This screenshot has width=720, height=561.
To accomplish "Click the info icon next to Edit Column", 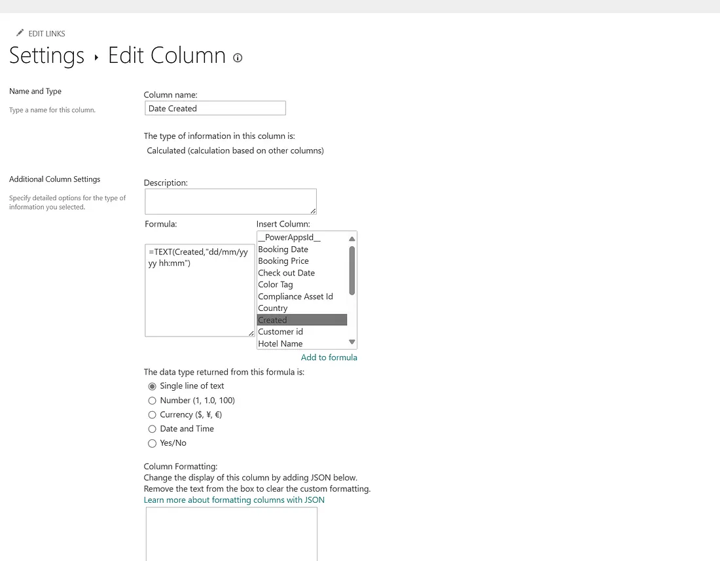I will (x=238, y=58).
